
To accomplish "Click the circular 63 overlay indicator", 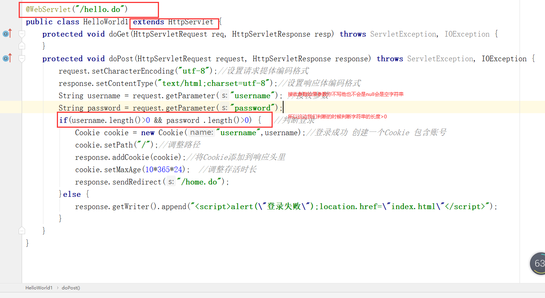I will pos(537,263).
